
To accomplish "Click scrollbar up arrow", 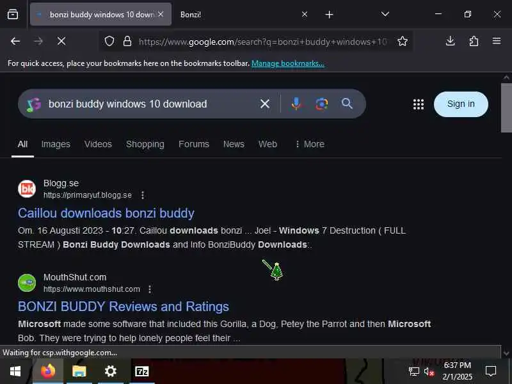I will click(x=506, y=77).
